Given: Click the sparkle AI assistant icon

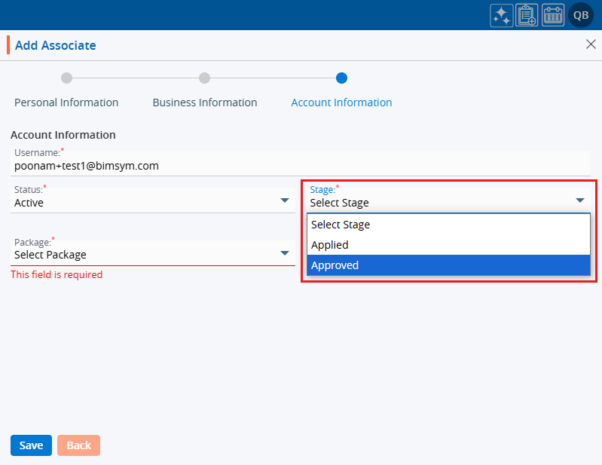Looking at the screenshot, I should (502, 15).
